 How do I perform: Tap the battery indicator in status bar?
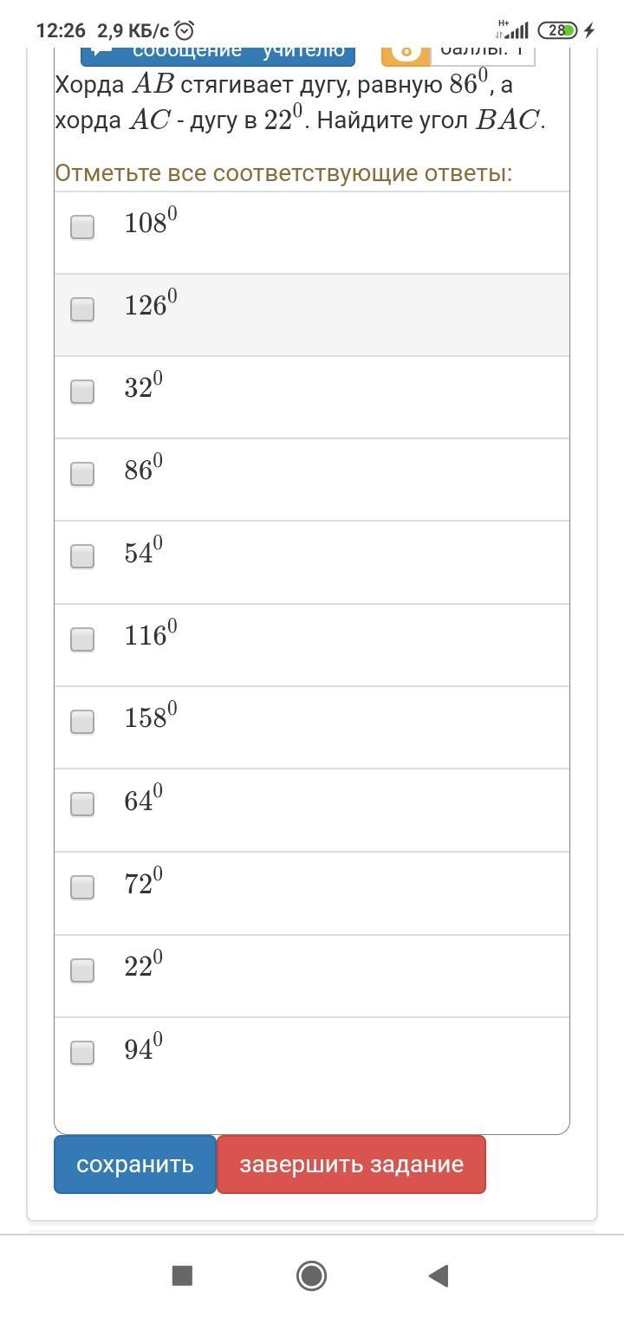click(557, 30)
